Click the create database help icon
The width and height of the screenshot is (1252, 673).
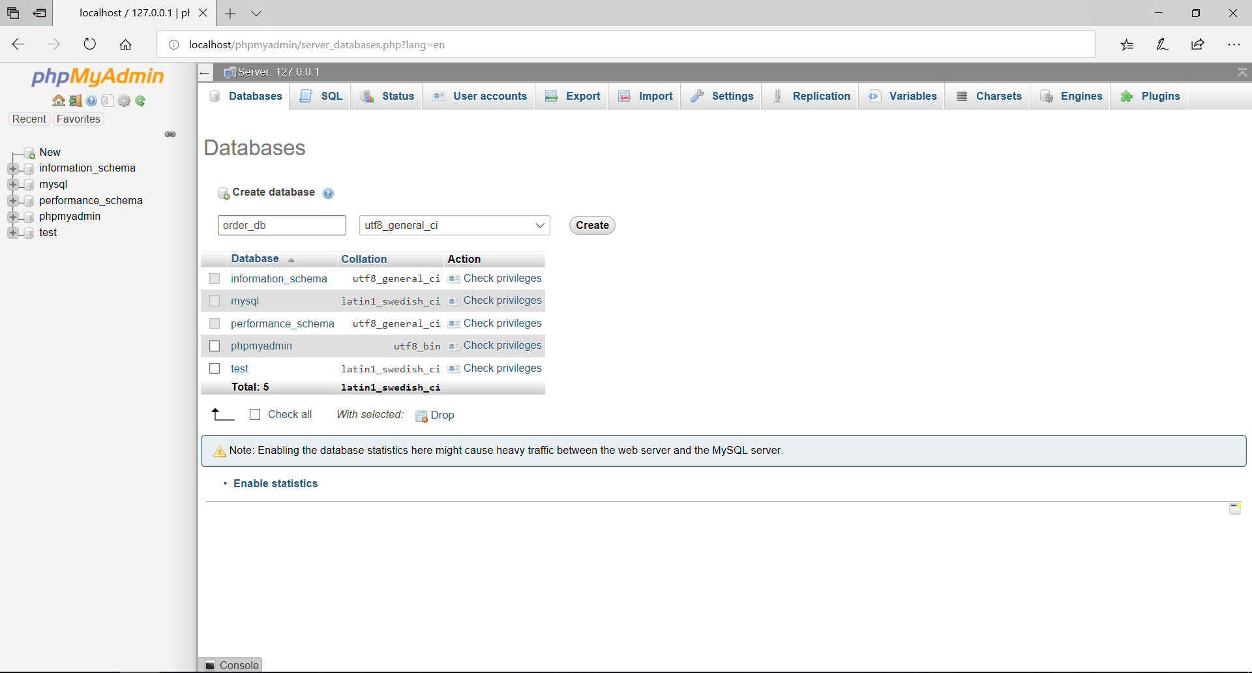point(328,193)
